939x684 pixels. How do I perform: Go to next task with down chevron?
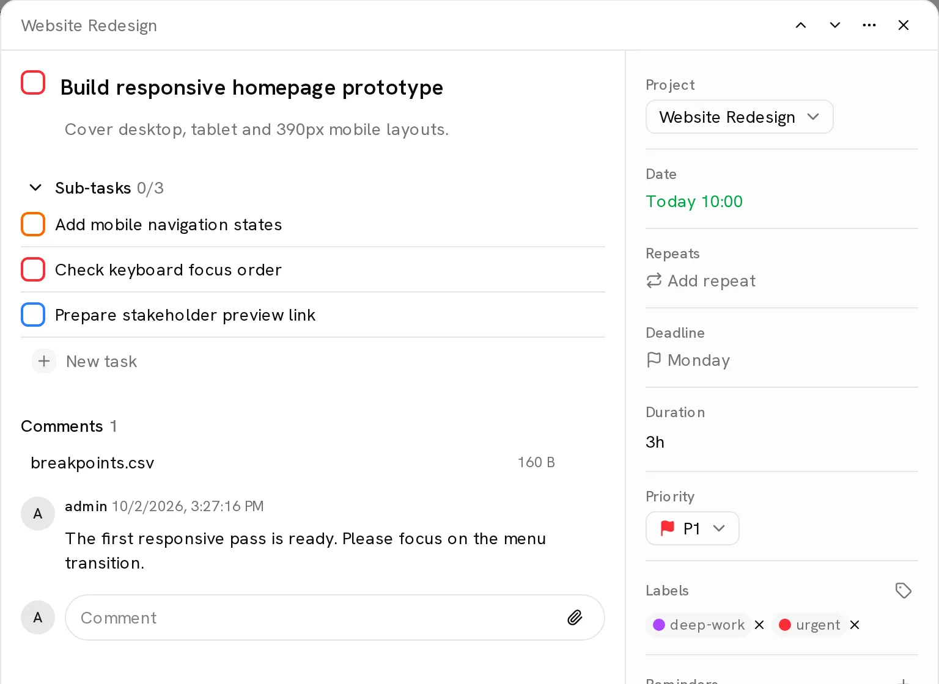835,25
